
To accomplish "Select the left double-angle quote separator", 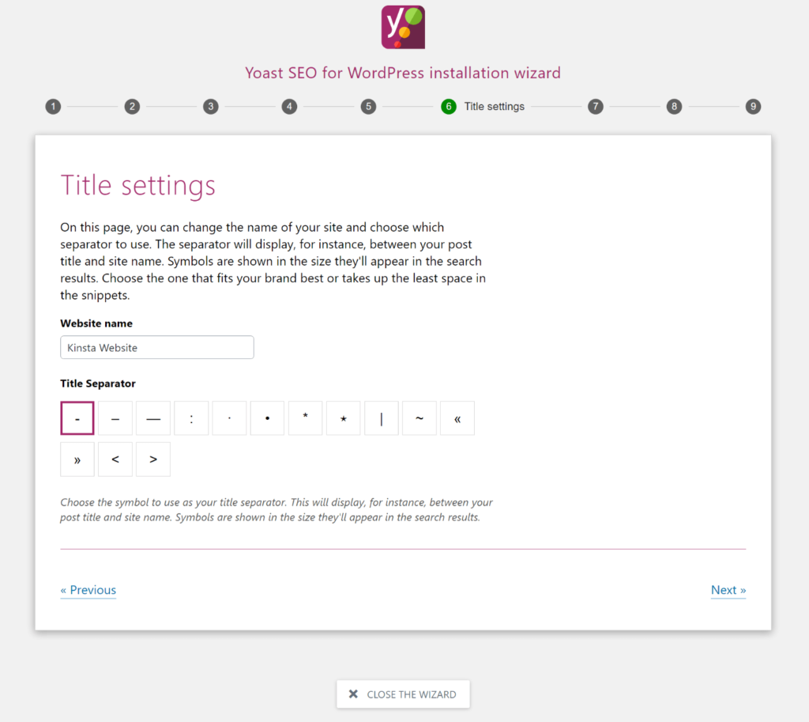I will pos(457,418).
